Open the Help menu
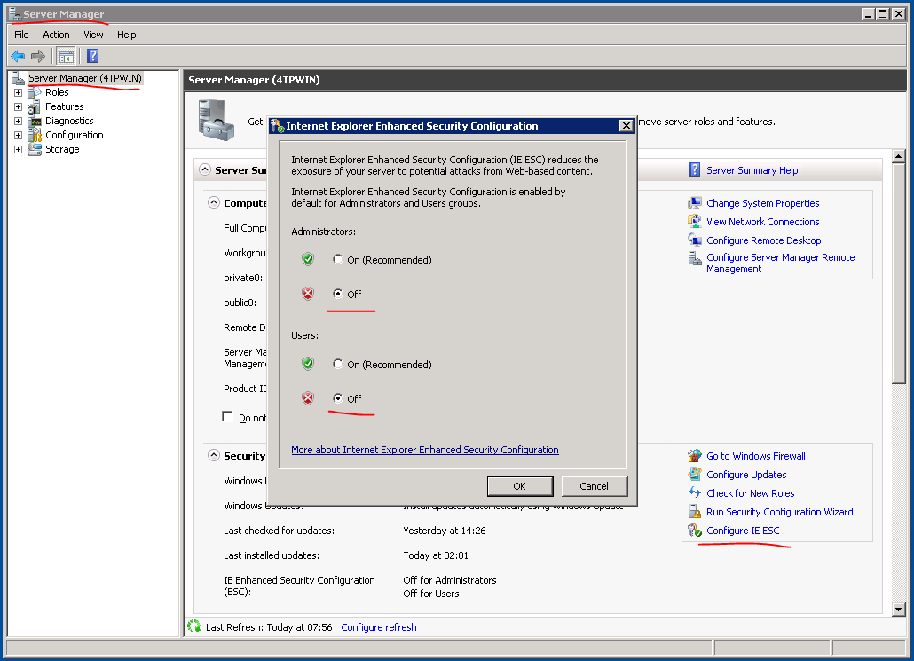Screen dimensions: 914x661 coord(127,35)
